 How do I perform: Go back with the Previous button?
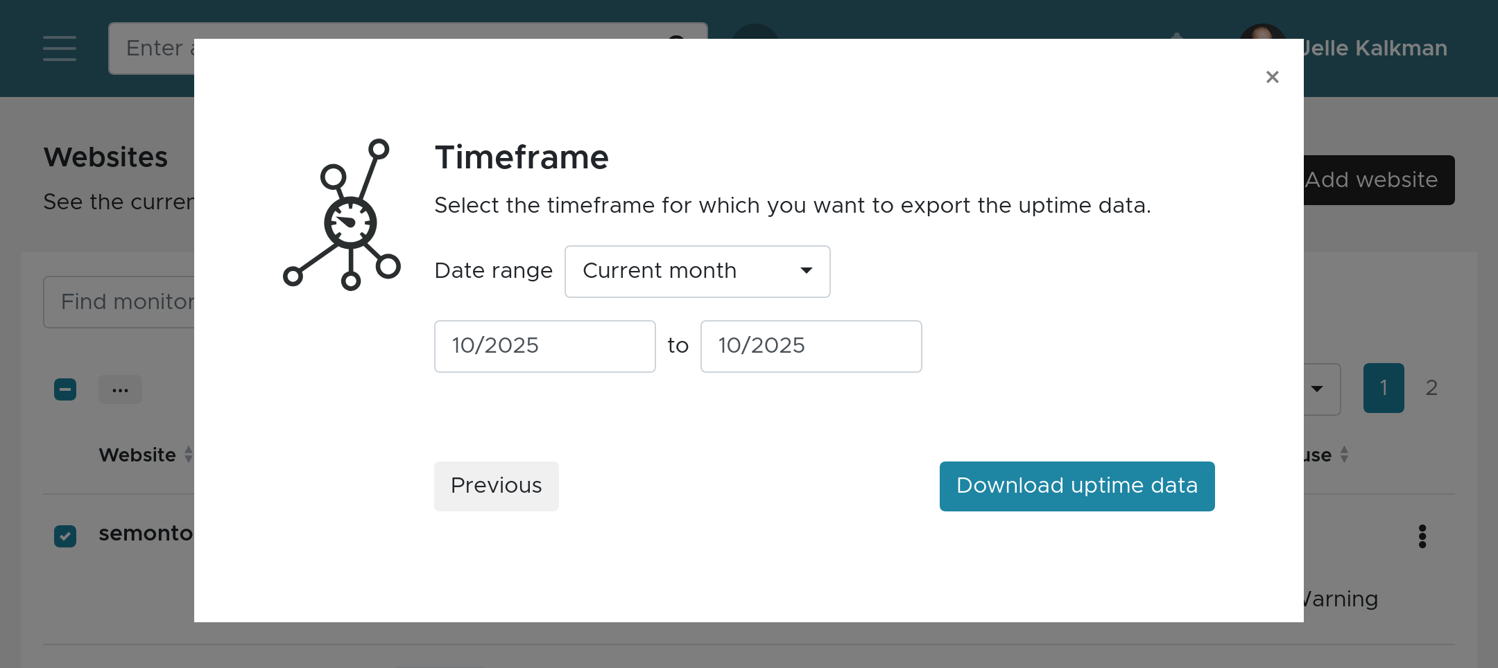496,486
